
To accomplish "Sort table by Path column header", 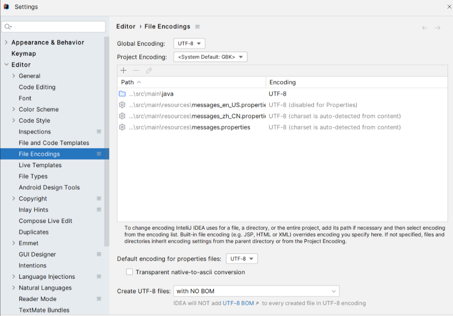I will coord(191,83).
